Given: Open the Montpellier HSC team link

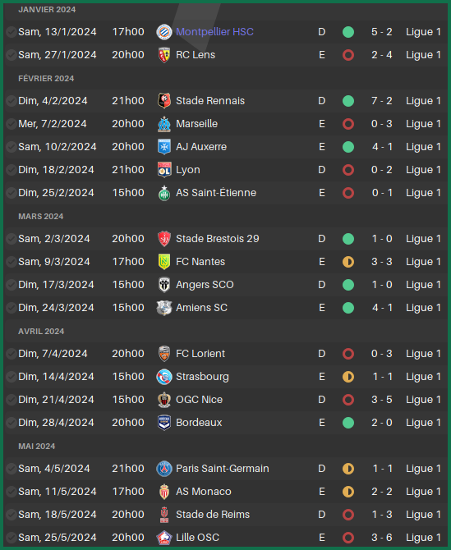Looking at the screenshot, I should pyautogui.click(x=214, y=32).
